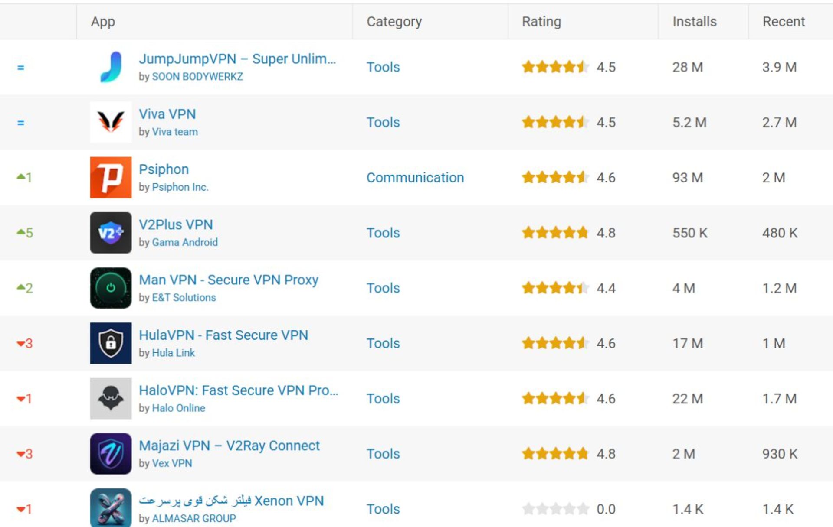Click the star rating for Man VPN

[555, 288]
